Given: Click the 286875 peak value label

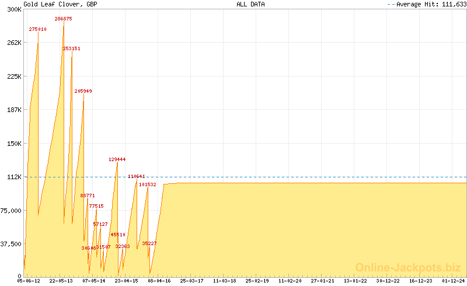Looking at the screenshot, I should point(63,19).
